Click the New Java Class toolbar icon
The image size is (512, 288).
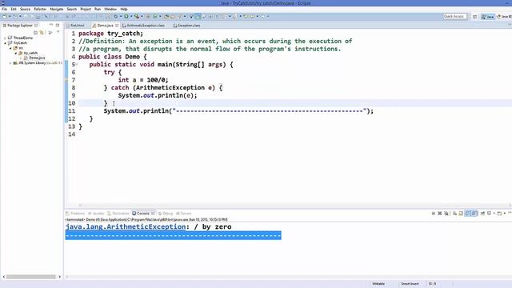(x=155, y=16)
